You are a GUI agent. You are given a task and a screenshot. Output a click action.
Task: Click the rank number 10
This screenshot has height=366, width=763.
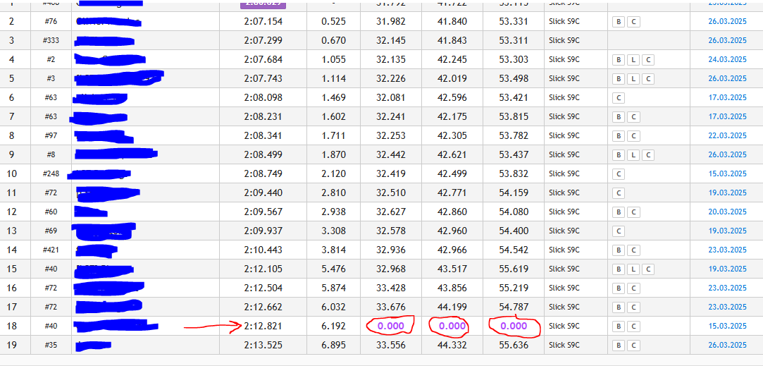click(12, 174)
